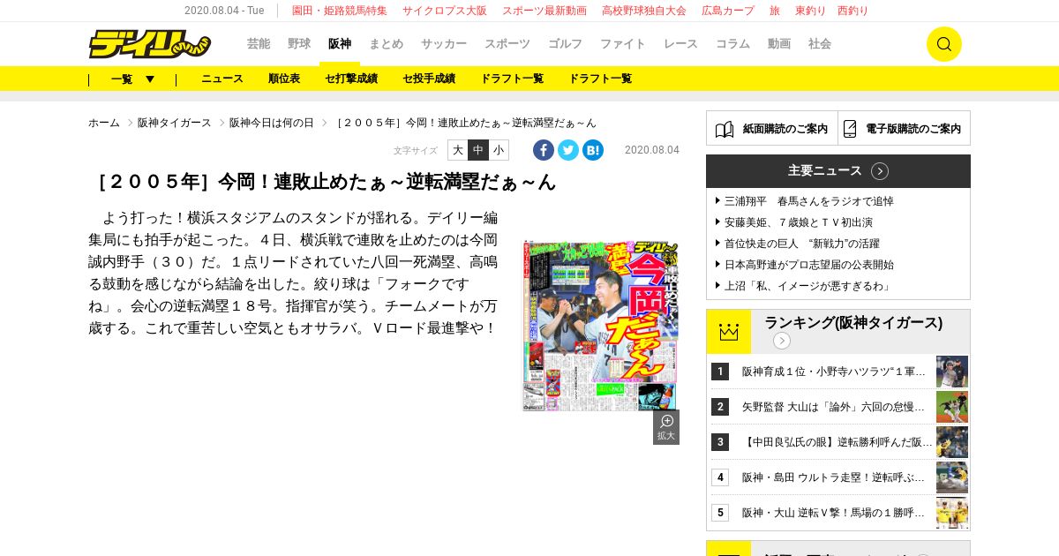The width and height of the screenshot is (1059, 556).
Task: Click 電子版購読のご案内 button
Action: pos(905,128)
